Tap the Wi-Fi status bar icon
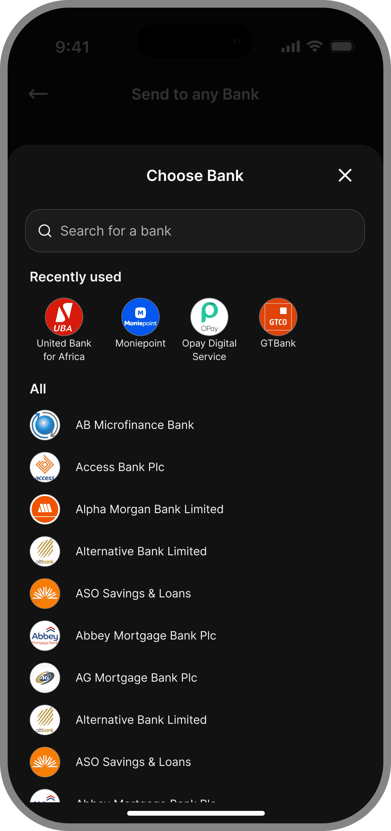The height and width of the screenshot is (831, 391). [315, 47]
